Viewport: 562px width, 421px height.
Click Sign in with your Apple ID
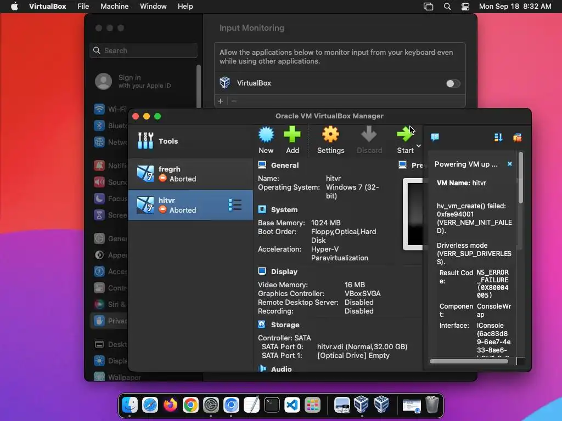click(143, 81)
